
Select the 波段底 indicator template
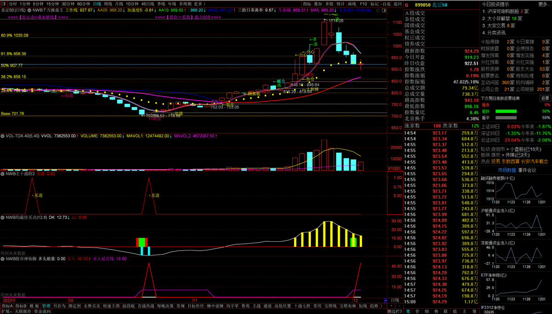coord(127,306)
